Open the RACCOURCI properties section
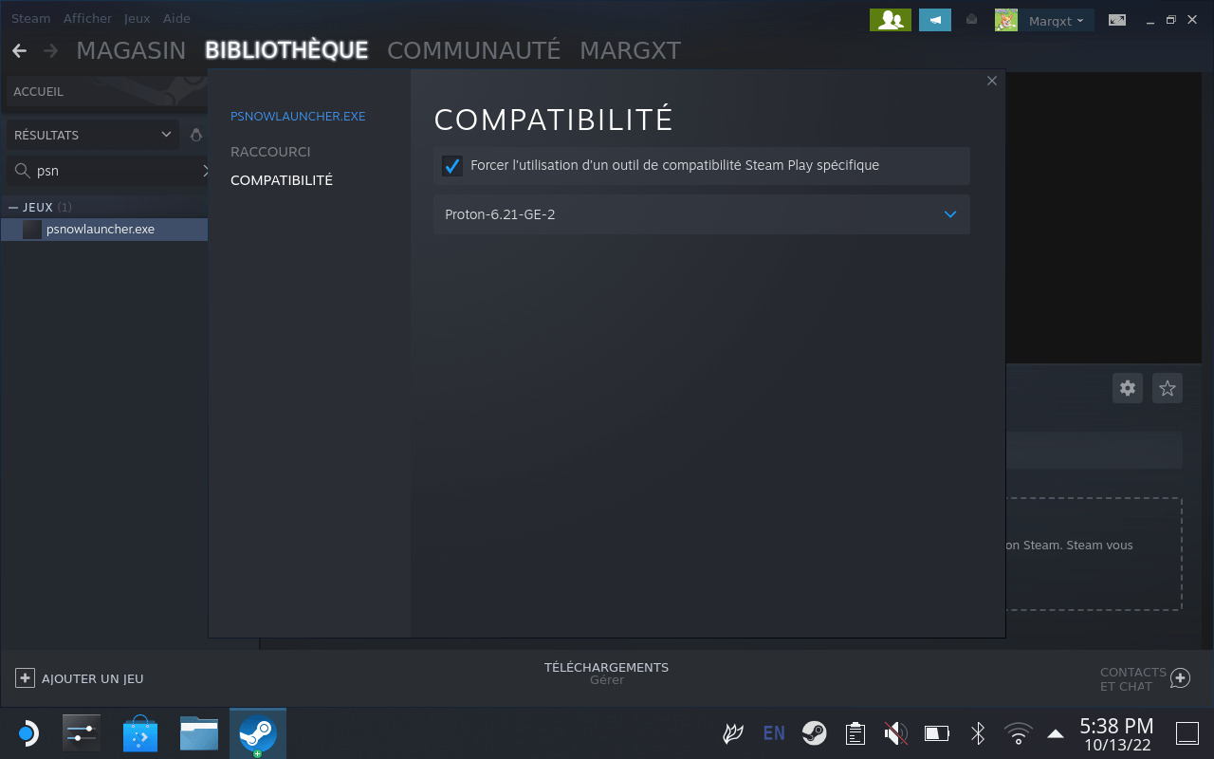Image resolution: width=1214 pixels, height=759 pixels. click(270, 152)
